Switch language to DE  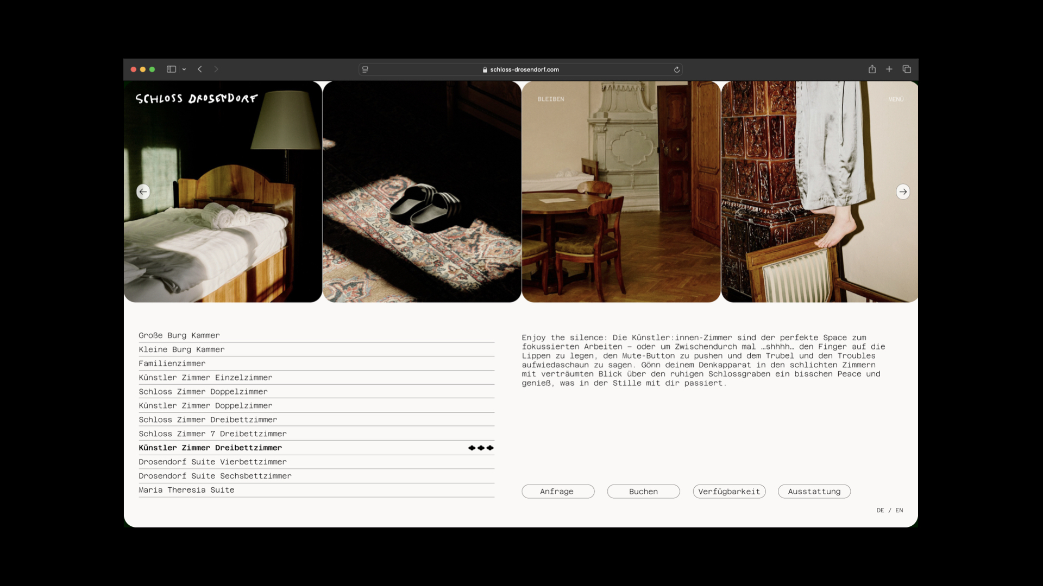(x=880, y=511)
